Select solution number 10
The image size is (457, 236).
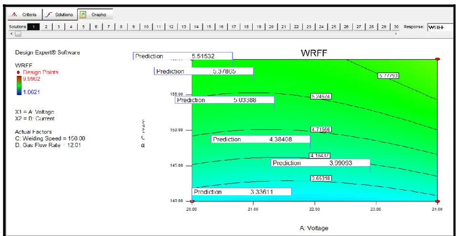[146, 27]
